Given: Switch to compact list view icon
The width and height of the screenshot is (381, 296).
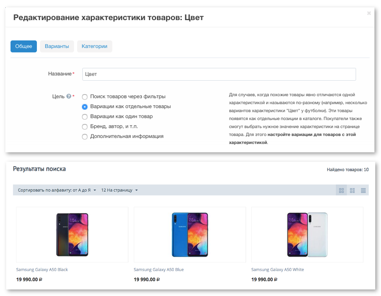Looking at the screenshot, I should (x=363, y=190).
